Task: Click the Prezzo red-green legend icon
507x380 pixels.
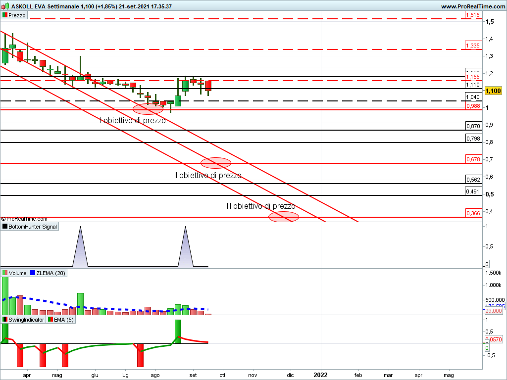Action: (5, 15)
